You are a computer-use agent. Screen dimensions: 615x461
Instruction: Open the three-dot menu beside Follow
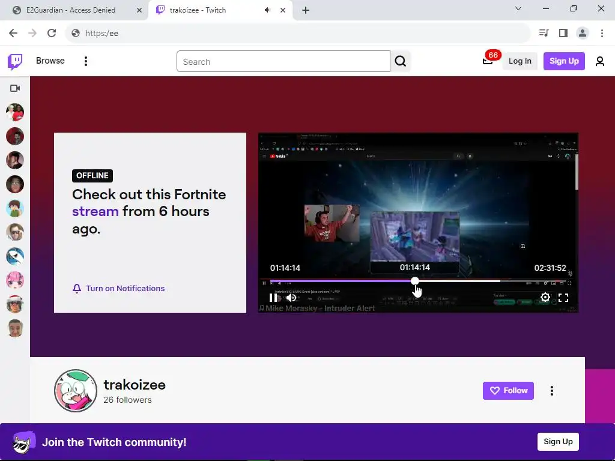(x=551, y=391)
